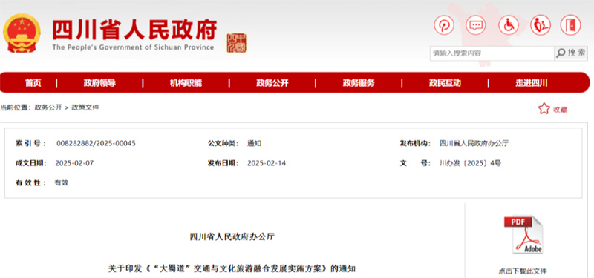594x278 pixels.
Task: Open the red seal stamp icon
Action: tap(236, 43)
